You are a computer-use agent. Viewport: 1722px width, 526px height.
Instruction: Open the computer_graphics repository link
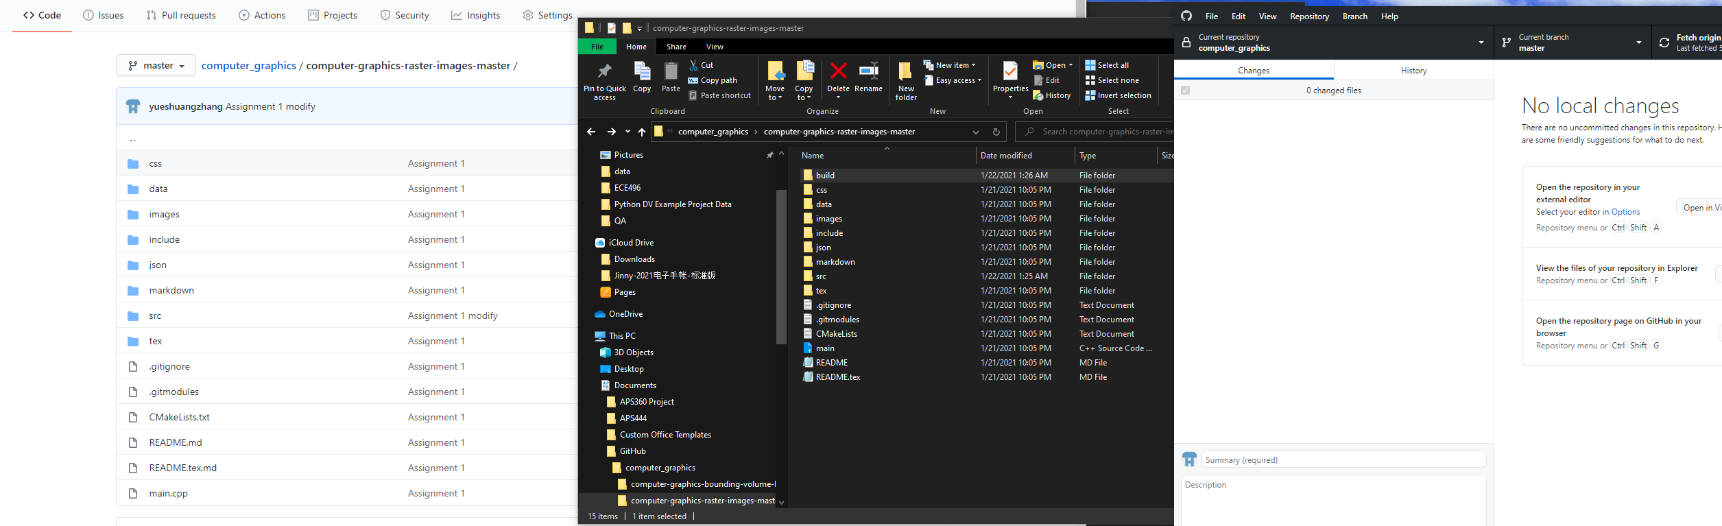tap(249, 66)
